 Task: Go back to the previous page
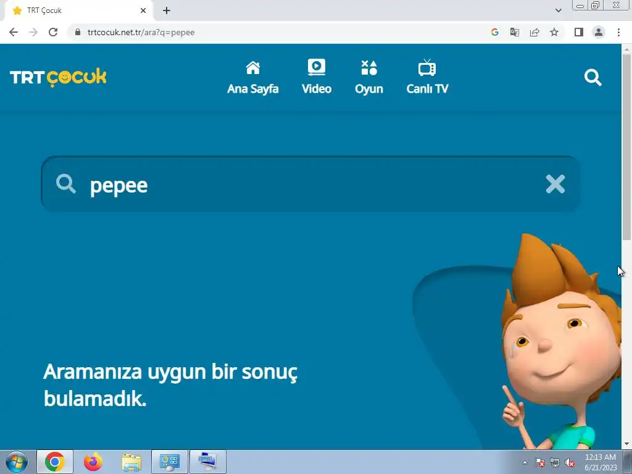14,32
